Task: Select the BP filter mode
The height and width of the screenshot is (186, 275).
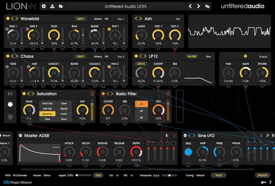Action: 142,118
